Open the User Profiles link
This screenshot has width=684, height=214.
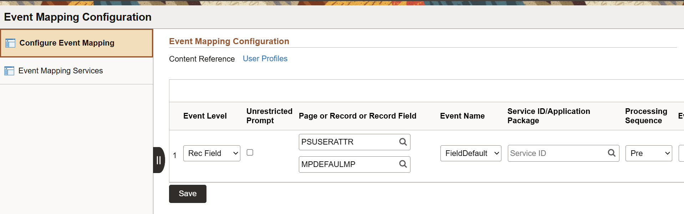pos(265,59)
